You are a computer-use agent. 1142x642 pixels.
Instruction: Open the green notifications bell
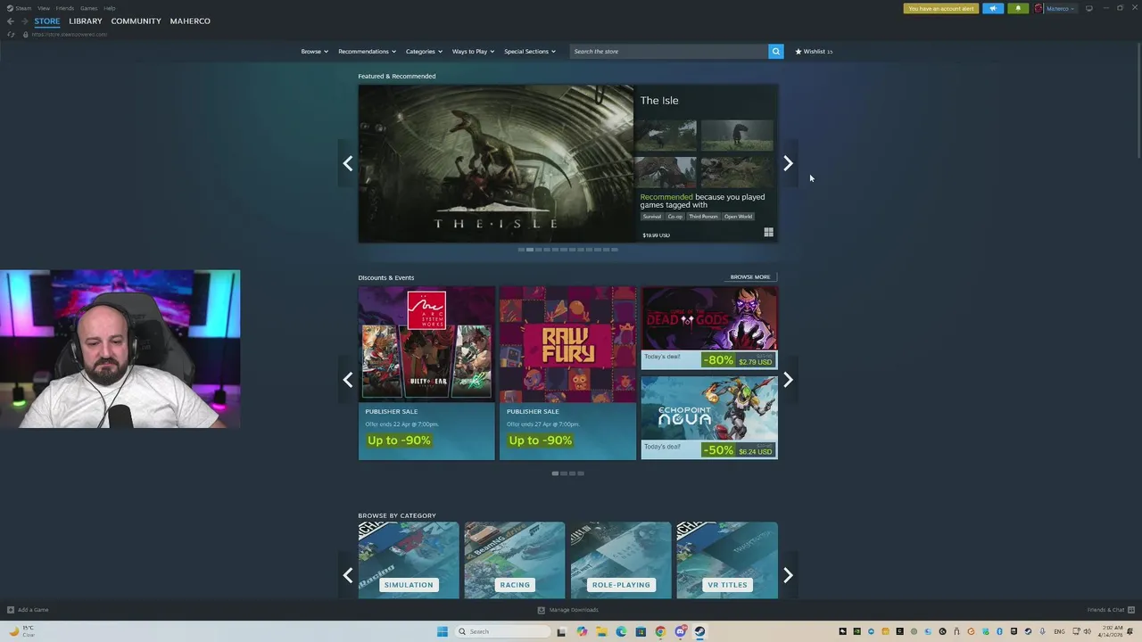(1018, 8)
